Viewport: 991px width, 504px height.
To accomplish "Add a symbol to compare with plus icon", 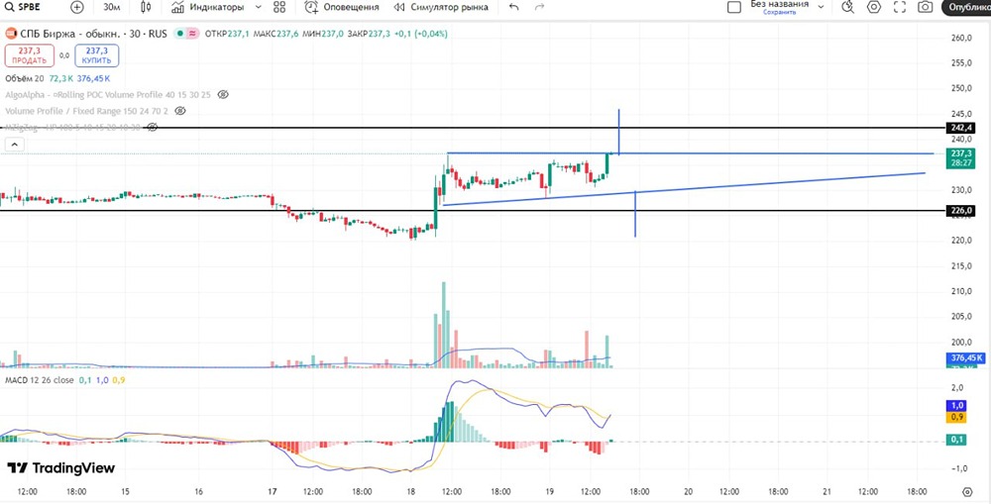I will (x=77, y=8).
